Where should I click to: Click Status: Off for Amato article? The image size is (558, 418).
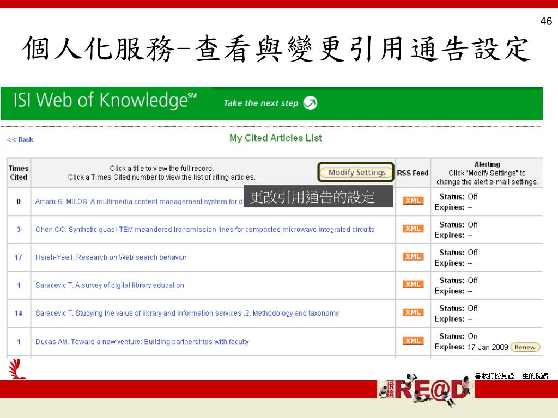458,196
